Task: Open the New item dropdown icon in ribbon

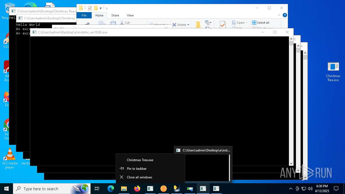Action: (x=208, y=23)
